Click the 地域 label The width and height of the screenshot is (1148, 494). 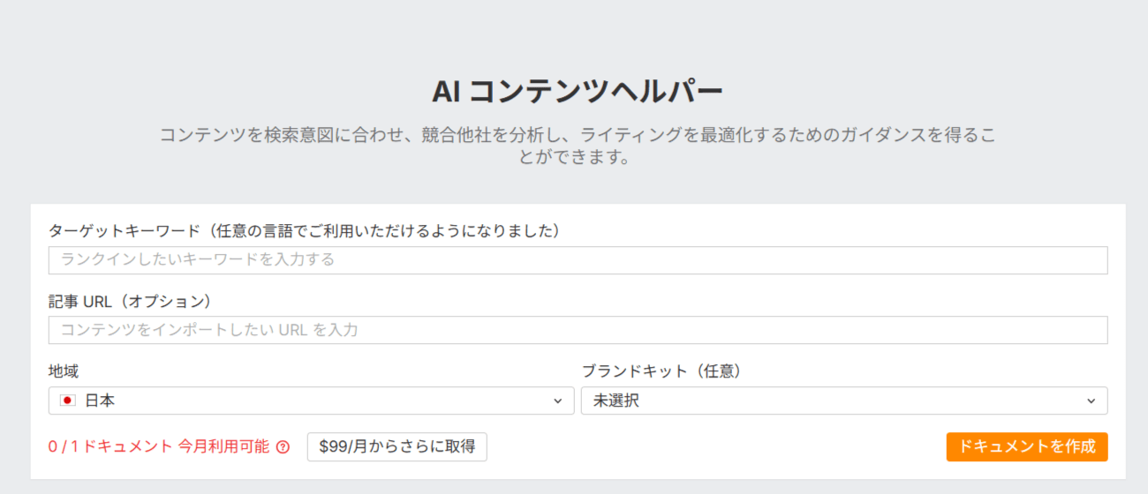[x=64, y=371]
